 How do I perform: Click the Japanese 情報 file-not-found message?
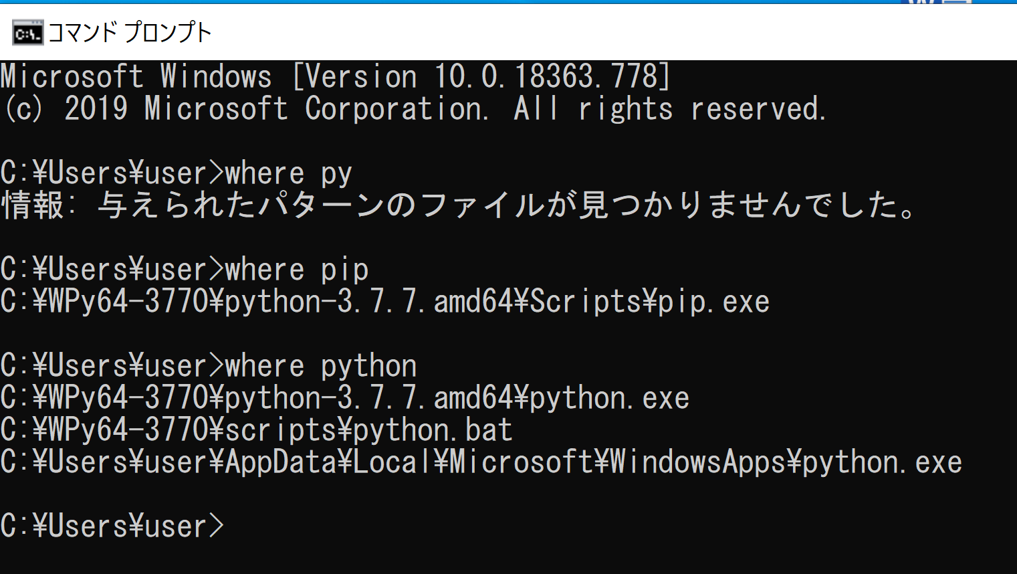tap(460, 205)
